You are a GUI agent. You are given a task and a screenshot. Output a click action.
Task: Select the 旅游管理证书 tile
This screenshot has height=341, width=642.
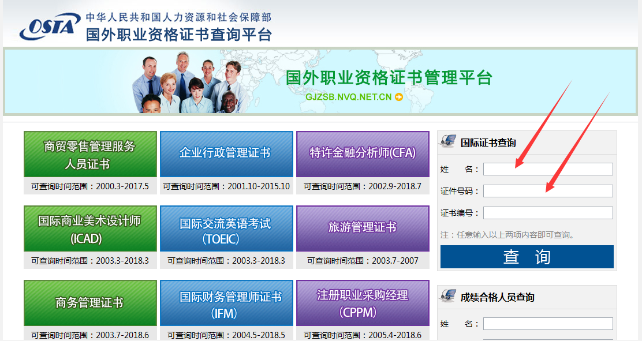point(363,228)
